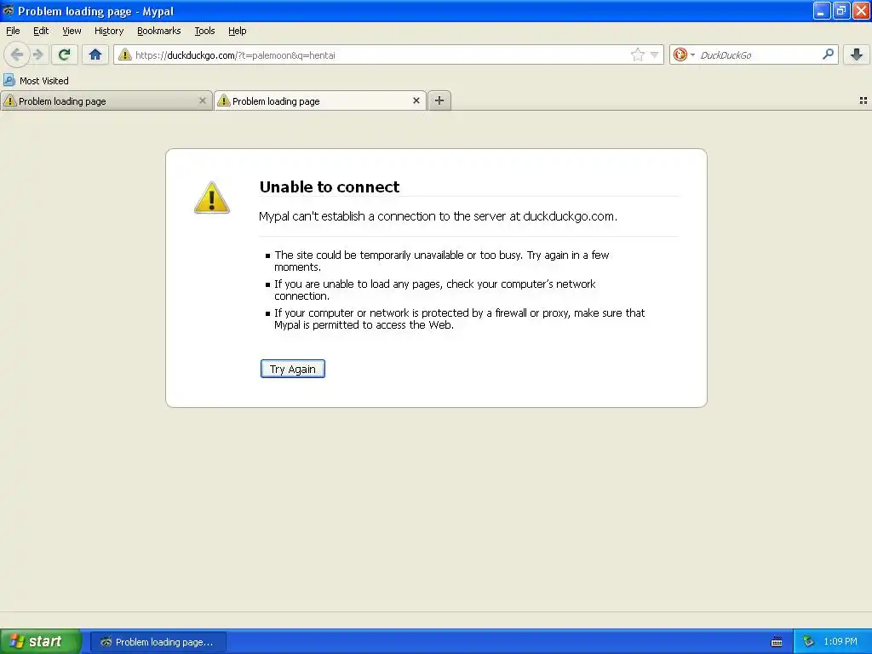
Task: Open the Tools menu
Action: coord(204,31)
